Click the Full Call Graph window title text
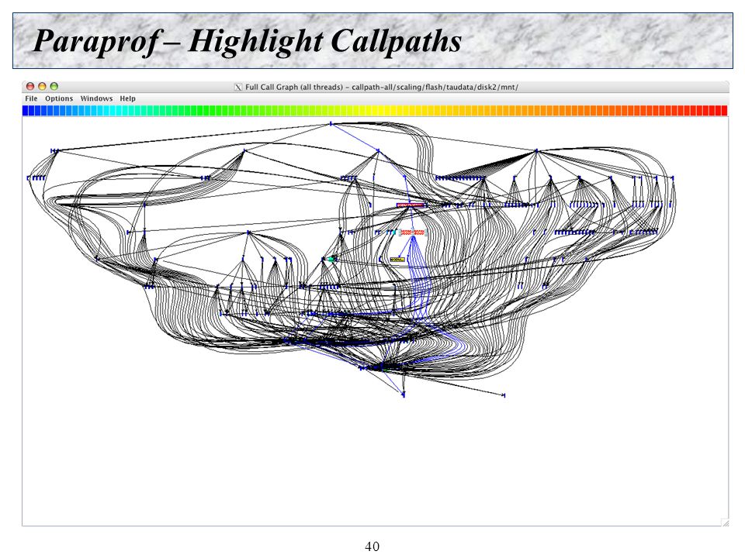This screenshot has height=558, width=745. click(382, 88)
